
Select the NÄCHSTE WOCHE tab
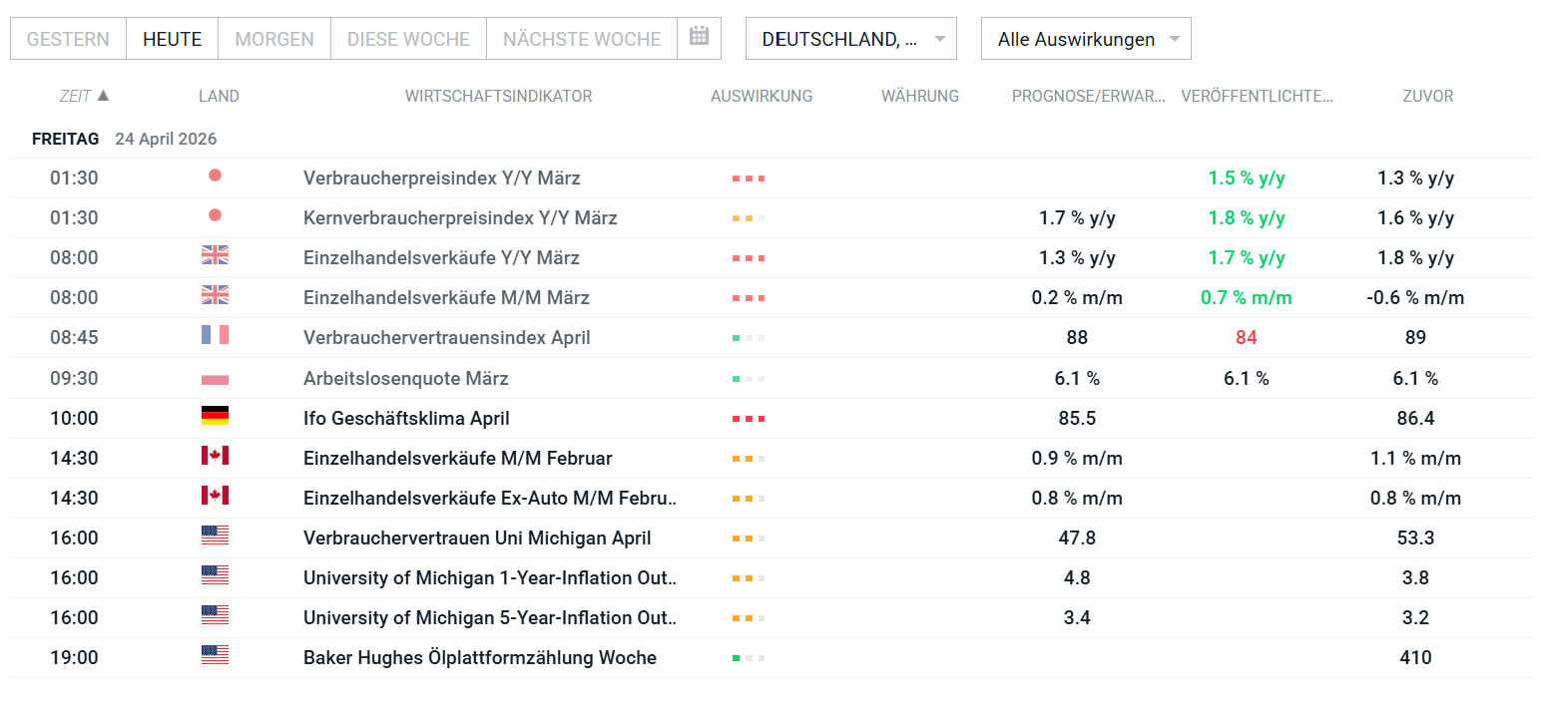click(x=582, y=38)
